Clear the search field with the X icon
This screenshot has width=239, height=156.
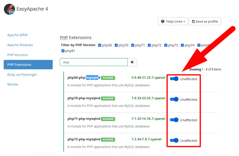132,62
